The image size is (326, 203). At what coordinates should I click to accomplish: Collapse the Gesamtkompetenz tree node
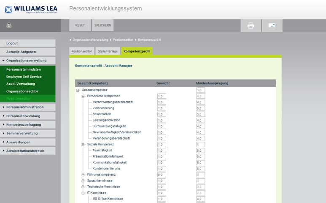click(x=78, y=90)
